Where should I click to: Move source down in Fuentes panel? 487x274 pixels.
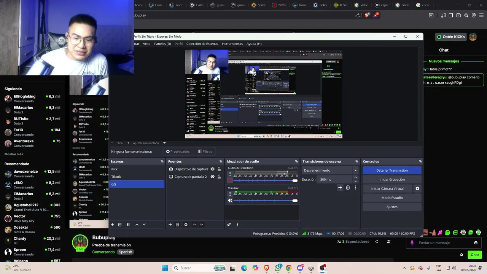202,225
